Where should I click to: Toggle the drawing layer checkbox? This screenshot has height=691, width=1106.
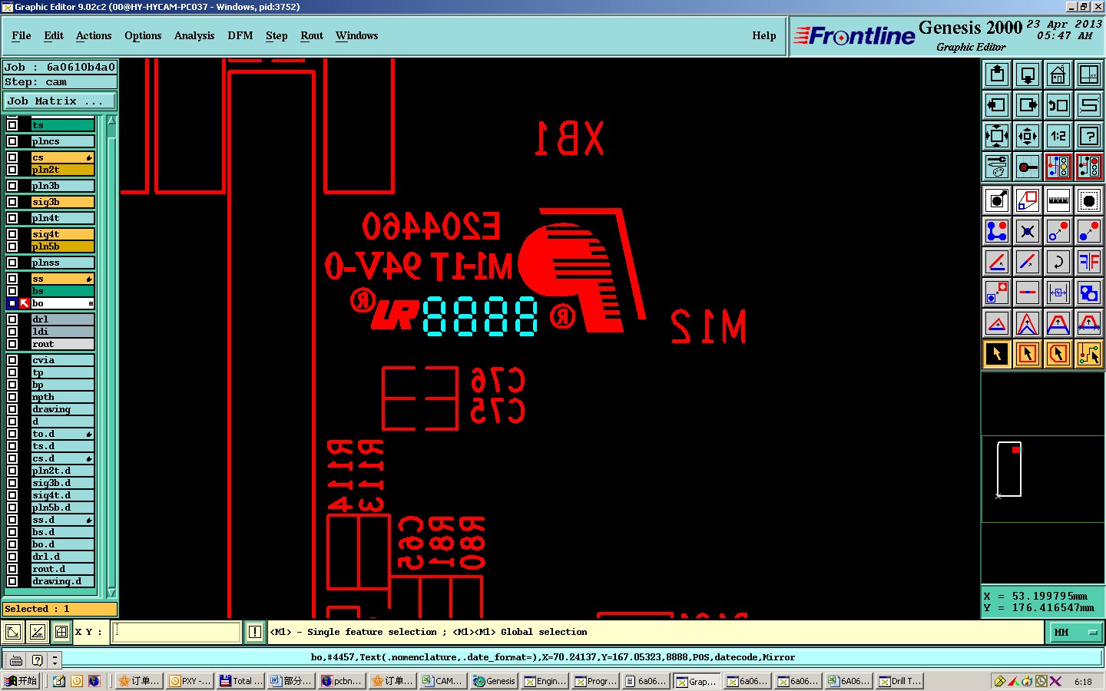[x=12, y=409]
